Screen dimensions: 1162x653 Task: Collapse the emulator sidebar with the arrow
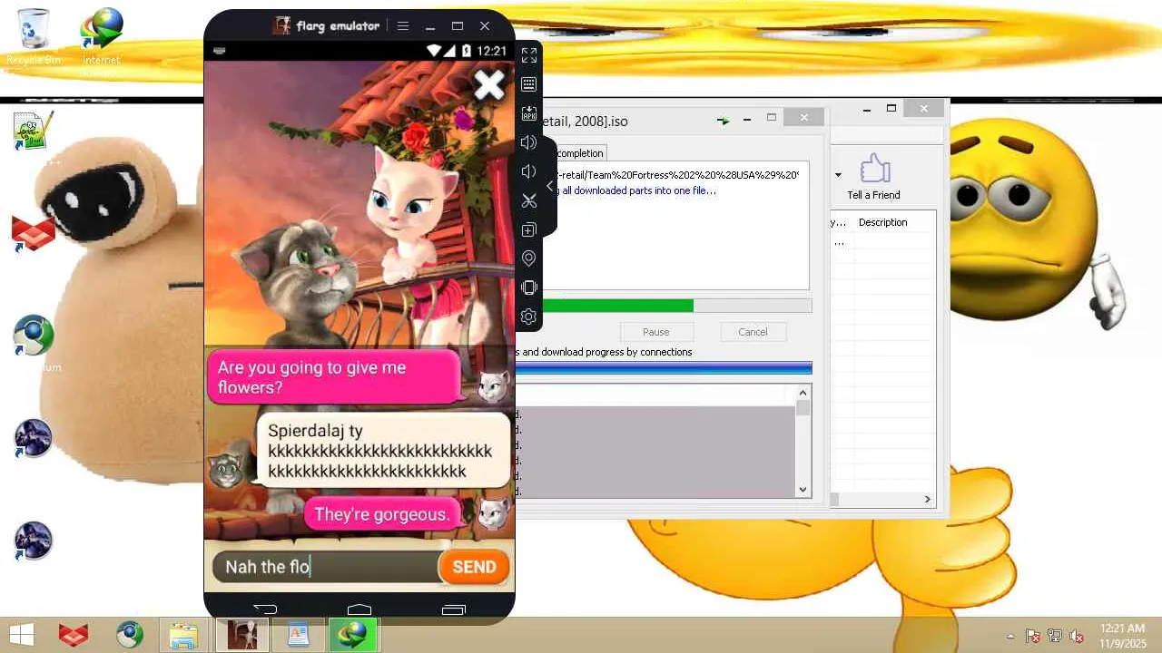pos(549,186)
